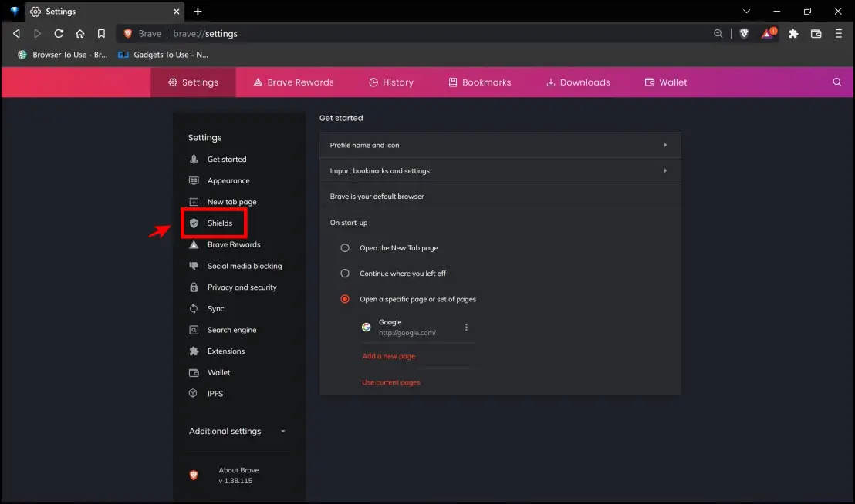Open About Brave version info
Image resolution: width=855 pixels, height=504 pixels.
[x=238, y=475]
